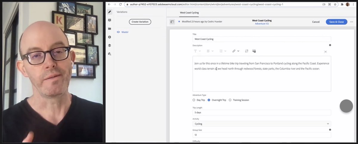Click the Save & Close button
Viewport: 358px width, 144px height.
pos(337,22)
